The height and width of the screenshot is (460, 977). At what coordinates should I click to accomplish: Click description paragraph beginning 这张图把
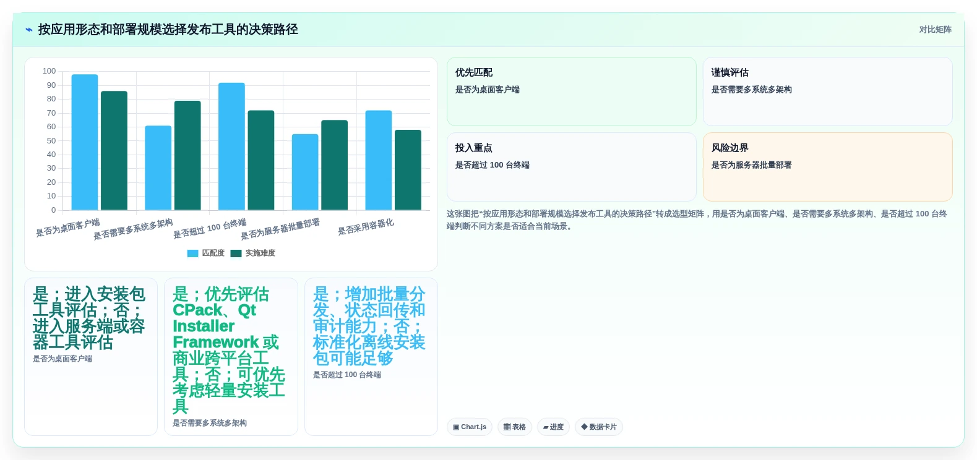[697, 220]
